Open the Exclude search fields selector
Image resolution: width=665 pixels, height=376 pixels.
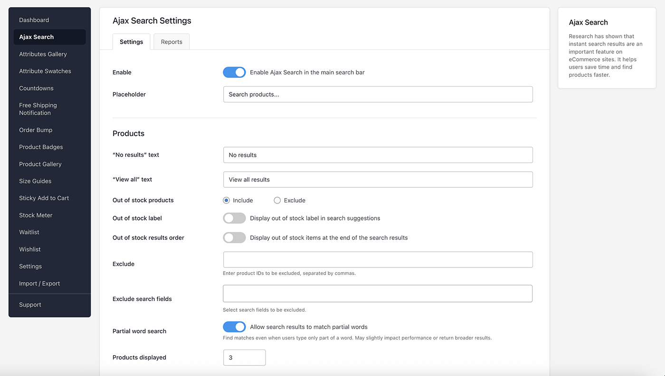378,293
